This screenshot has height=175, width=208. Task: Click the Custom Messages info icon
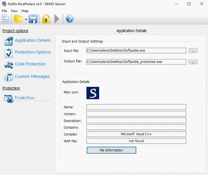pyautogui.click(x=8, y=77)
